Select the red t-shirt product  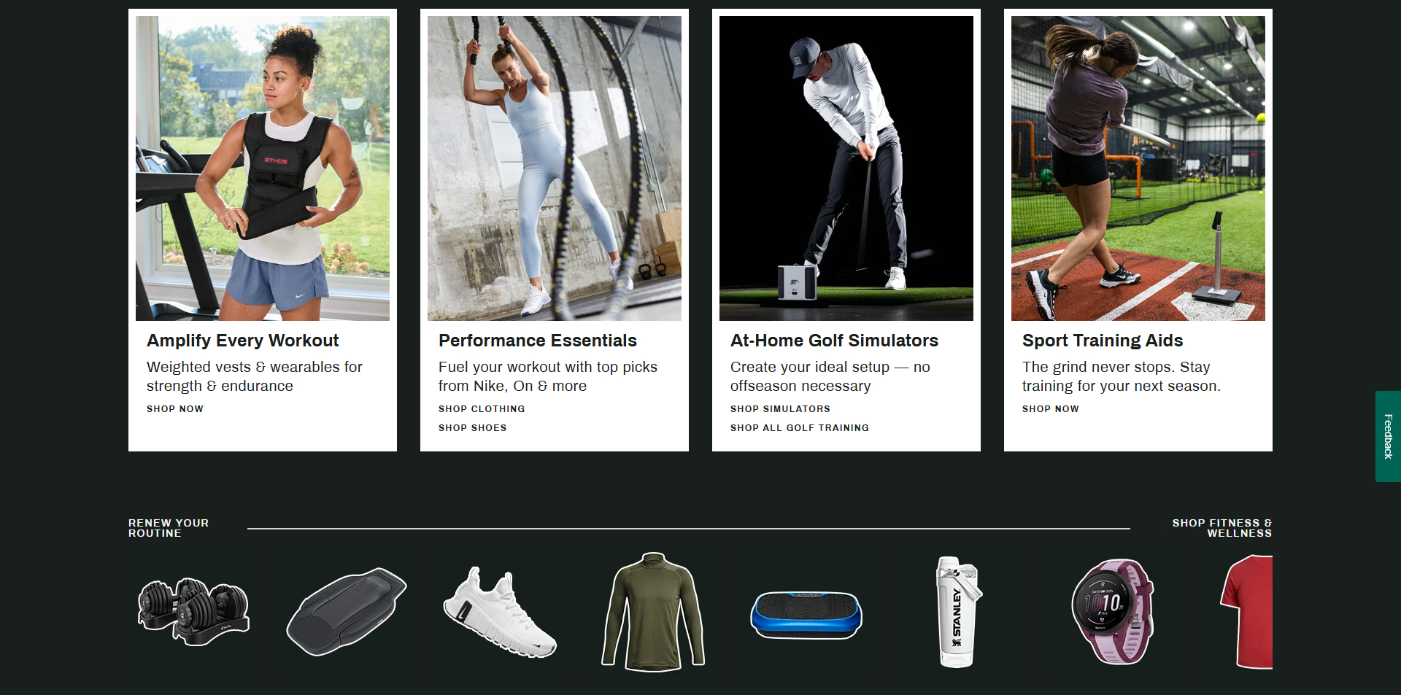point(1246,612)
